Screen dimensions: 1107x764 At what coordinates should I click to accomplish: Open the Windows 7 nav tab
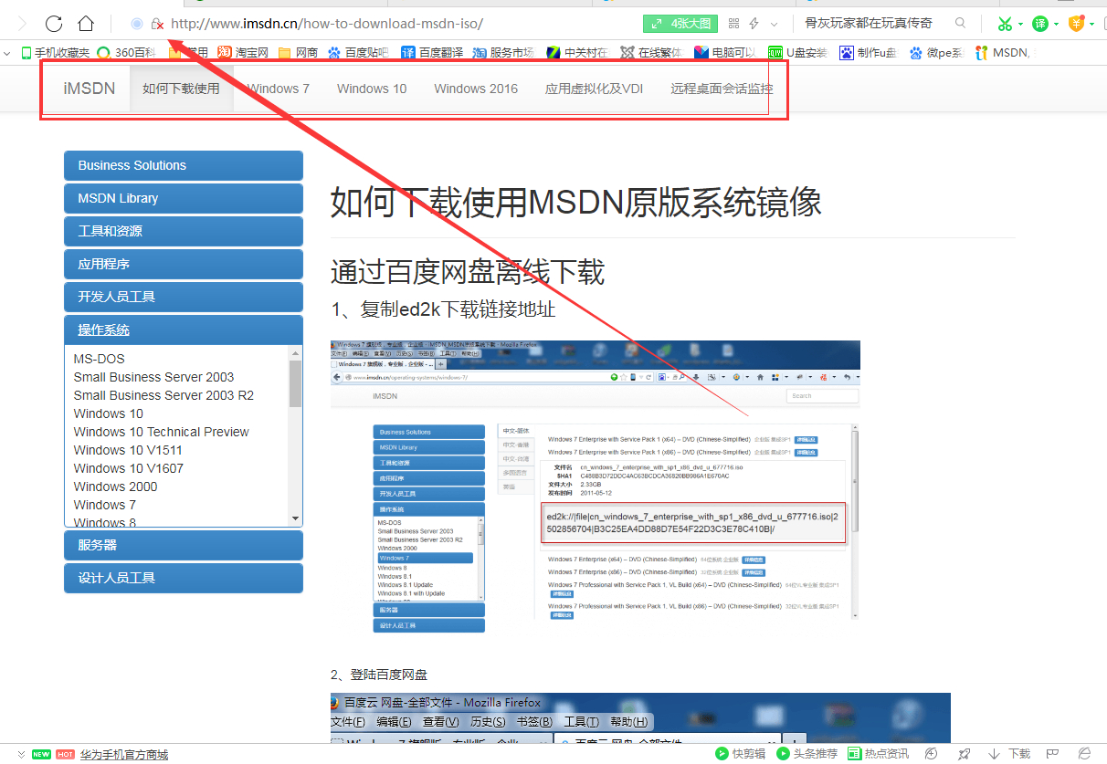(279, 89)
